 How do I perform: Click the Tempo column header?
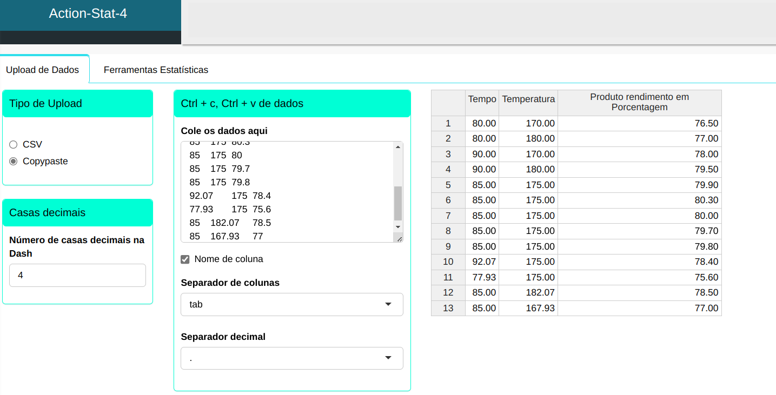[x=482, y=99]
